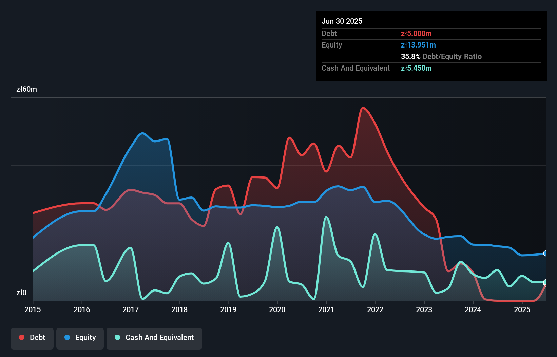
Task: Click the teal Cash And Equivalent legend dot
Action: 117,338
